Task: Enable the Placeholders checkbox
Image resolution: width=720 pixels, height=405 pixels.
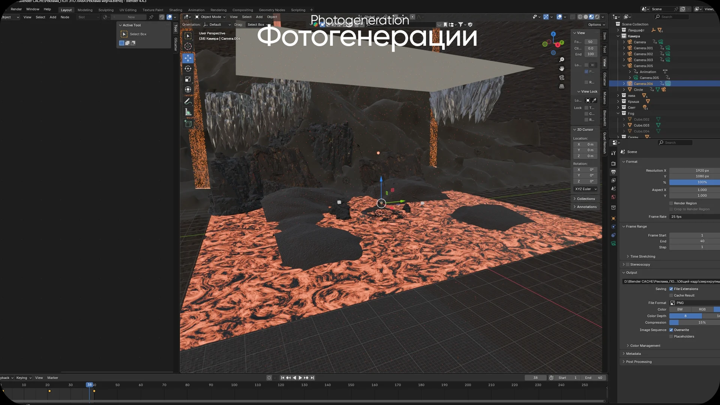Action: point(671,337)
